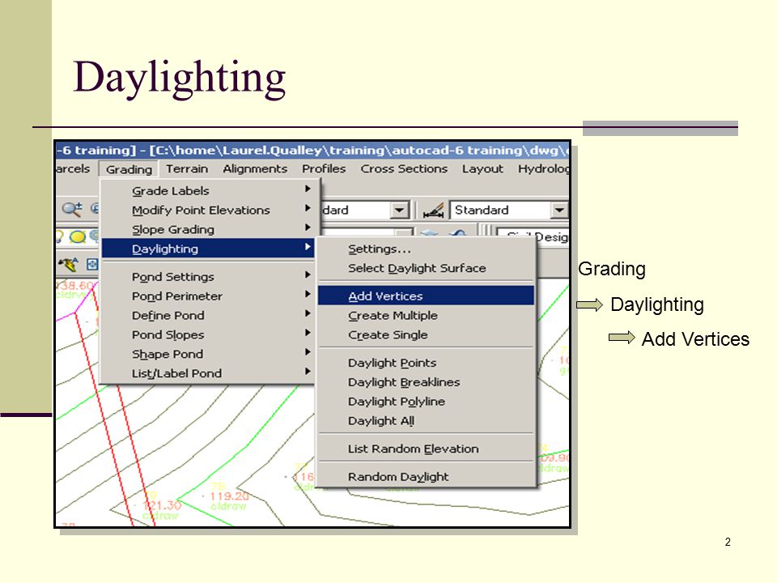The width and height of the screenshot is (777, 583).
Task: Click the blue target square icon
Action: point(92,264)
